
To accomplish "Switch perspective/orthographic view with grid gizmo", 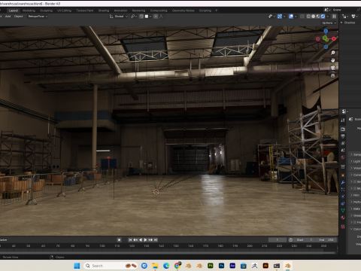I will (x=332, y=75).
